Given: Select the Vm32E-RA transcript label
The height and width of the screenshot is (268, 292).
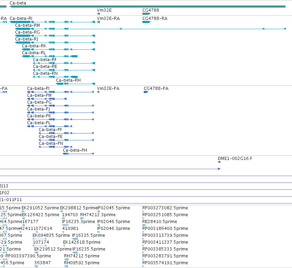Looking at the screenshot, I should tap(108, 19).
